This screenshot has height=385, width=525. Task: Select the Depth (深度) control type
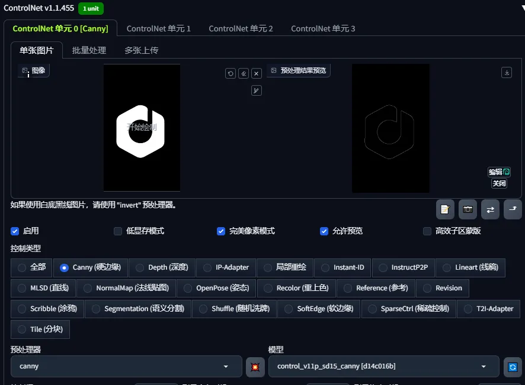coord(162,268)
